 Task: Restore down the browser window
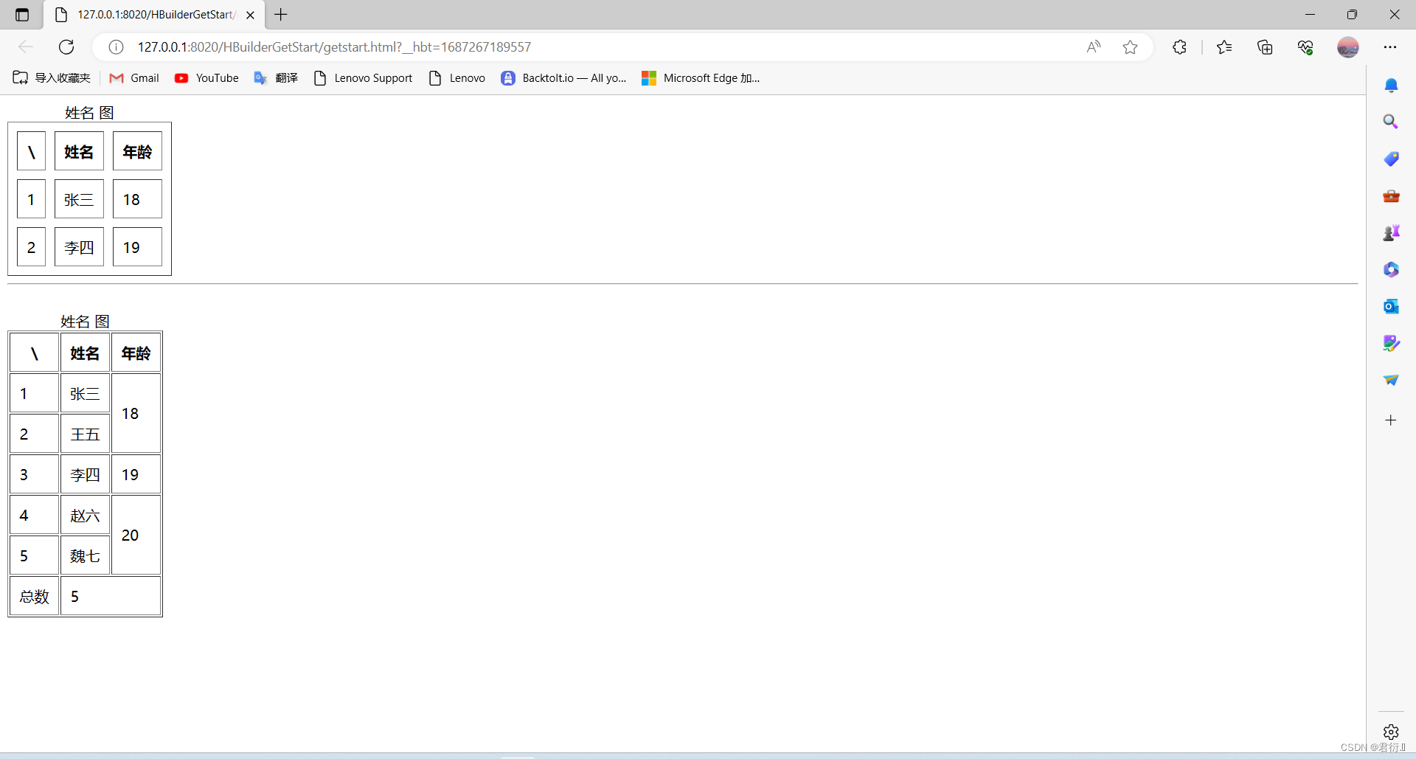tap(1352, 15)
